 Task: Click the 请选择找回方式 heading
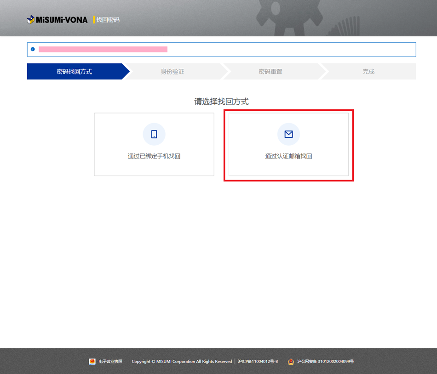pyautogui.click(x=221, y=102)
